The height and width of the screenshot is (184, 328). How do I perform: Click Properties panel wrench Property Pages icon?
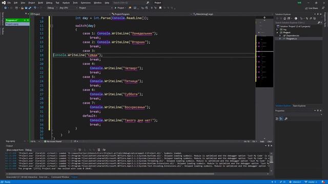tap(286, 119)
